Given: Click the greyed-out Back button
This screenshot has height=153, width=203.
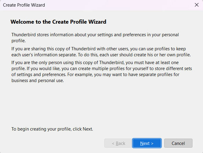Looking at the screenshot, I should coord(118,143).
